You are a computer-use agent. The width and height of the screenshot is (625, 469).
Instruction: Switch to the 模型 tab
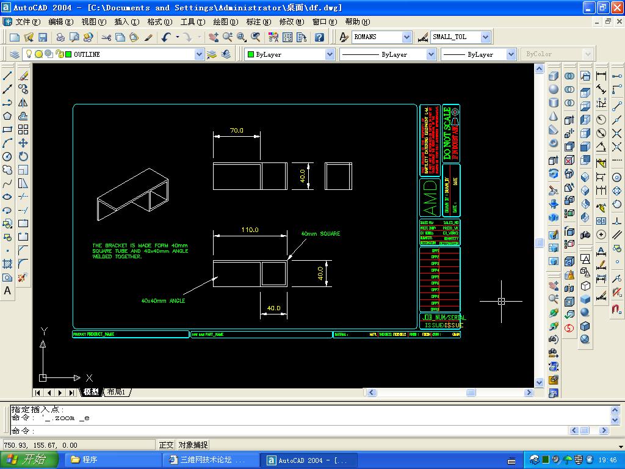[91, 392]
